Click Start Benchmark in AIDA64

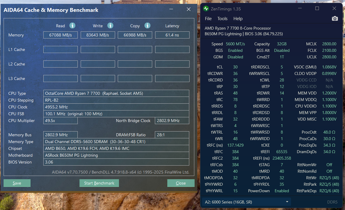tap(99, 183)
